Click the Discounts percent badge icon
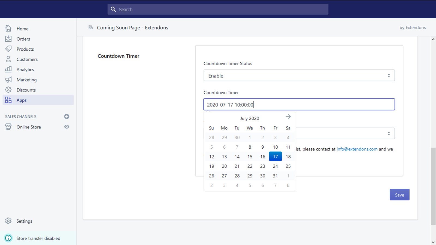The image size is (436, 245). 8,90
